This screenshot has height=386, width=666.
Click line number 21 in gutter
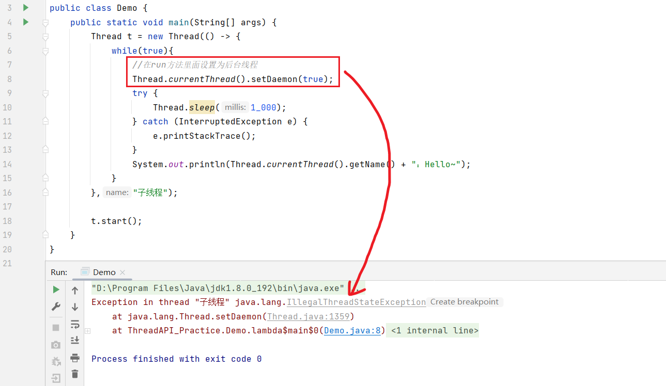7,264
